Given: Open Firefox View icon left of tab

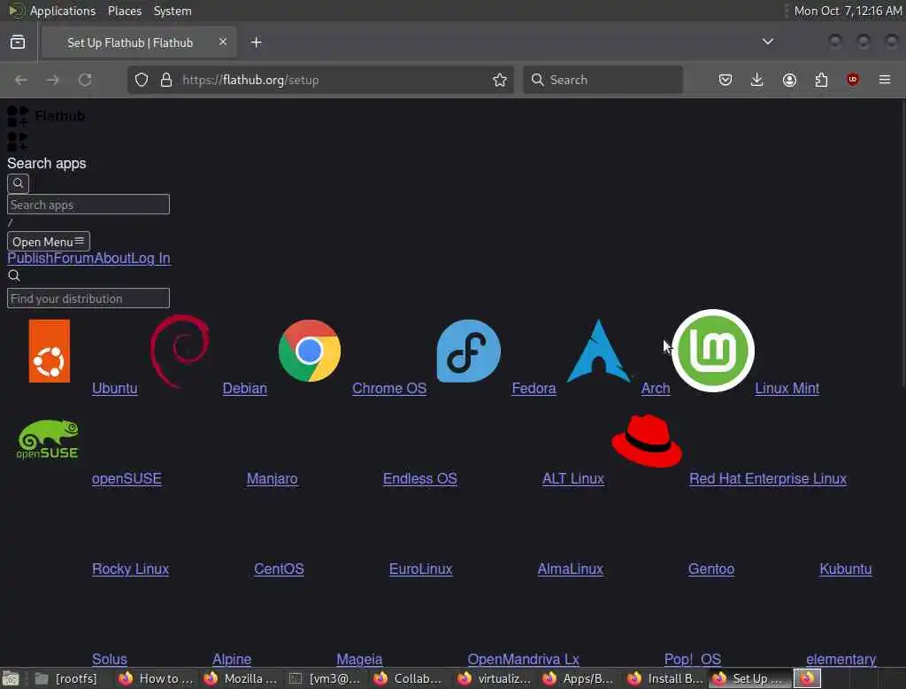Looking at the screenshot, I should (18, 43).
